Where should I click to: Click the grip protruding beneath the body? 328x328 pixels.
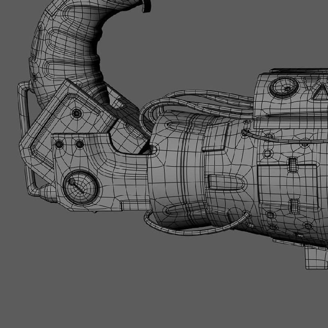tap(316, 257)
